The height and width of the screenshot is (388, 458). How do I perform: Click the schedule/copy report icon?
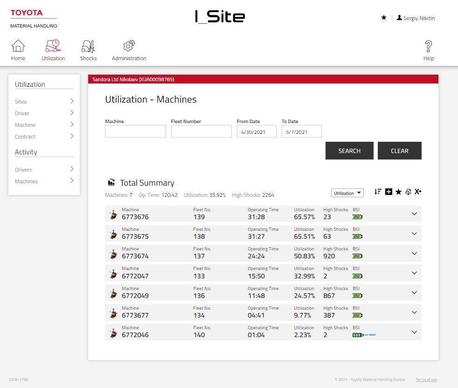click(408, 192)
